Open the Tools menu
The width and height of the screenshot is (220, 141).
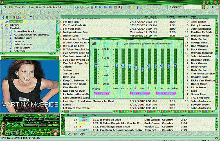coord(31,7)
